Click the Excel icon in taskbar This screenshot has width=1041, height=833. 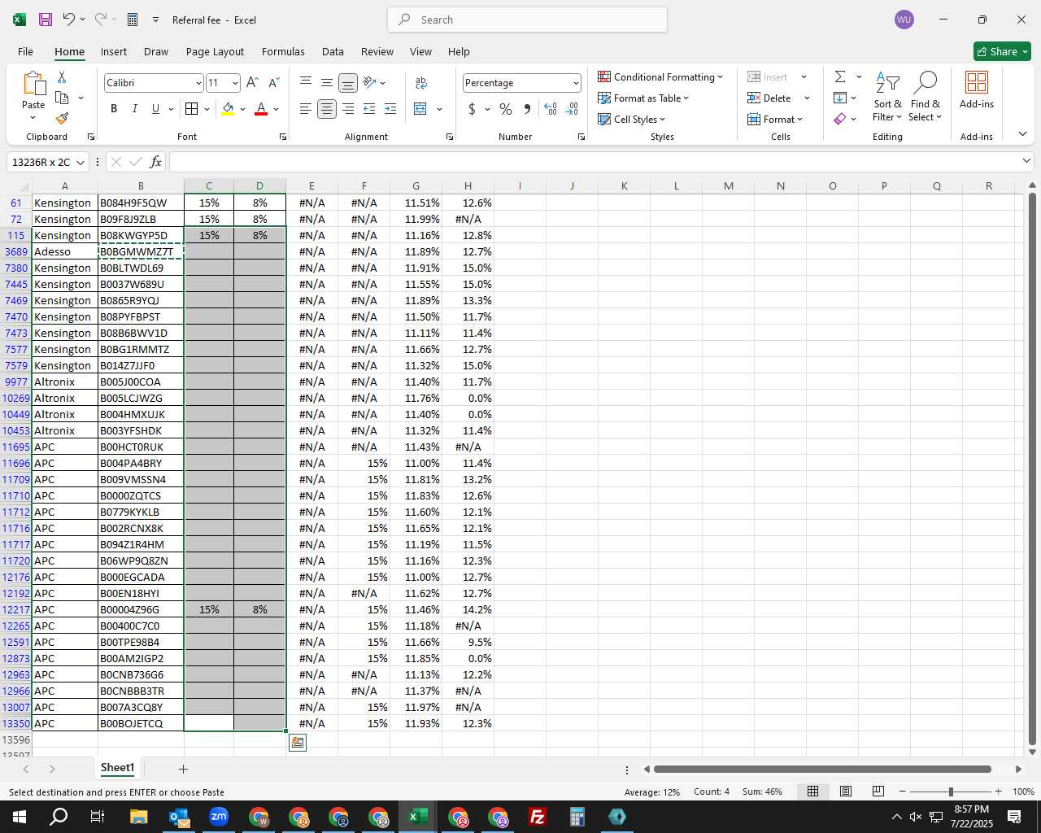[x=418, y=817]
